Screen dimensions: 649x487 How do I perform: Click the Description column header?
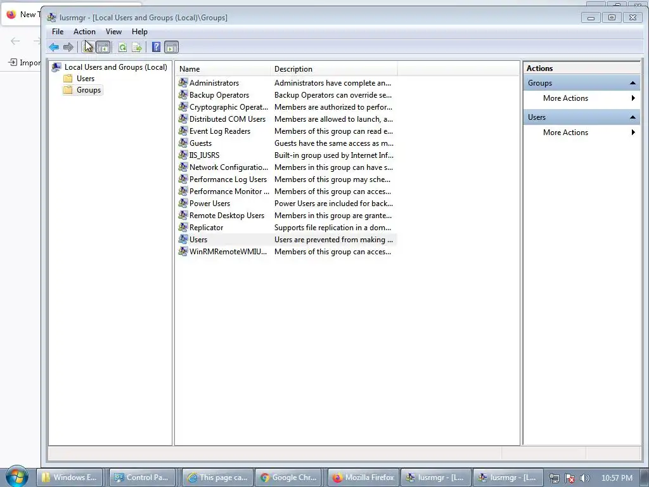click(333, 69)
